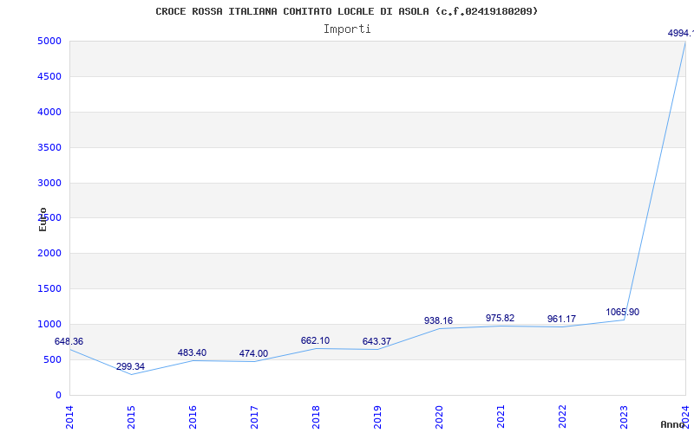
Task: Click the 299.34 value label for 2015
Action: 130,367
